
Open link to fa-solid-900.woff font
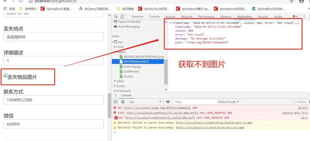(160, 118)
